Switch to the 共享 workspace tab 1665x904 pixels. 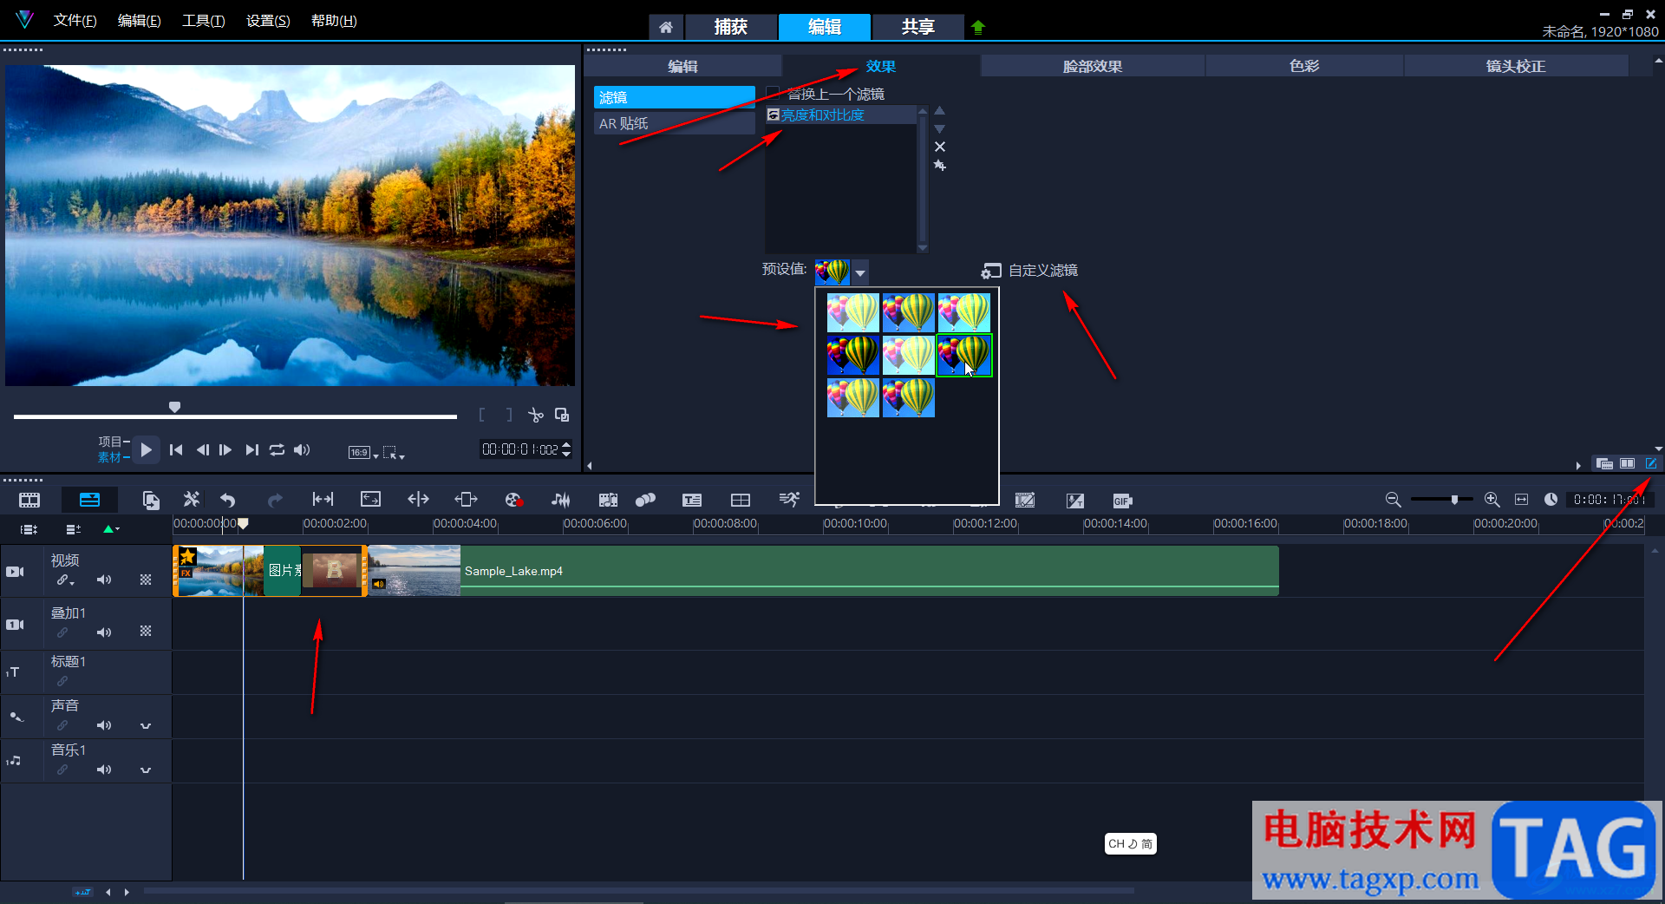pyautogui.click(x=917, y=27)
